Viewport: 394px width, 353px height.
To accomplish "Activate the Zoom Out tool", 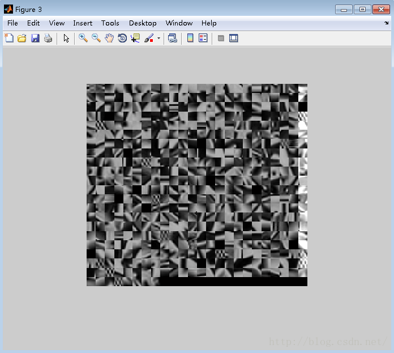I will tap(96, 38).
